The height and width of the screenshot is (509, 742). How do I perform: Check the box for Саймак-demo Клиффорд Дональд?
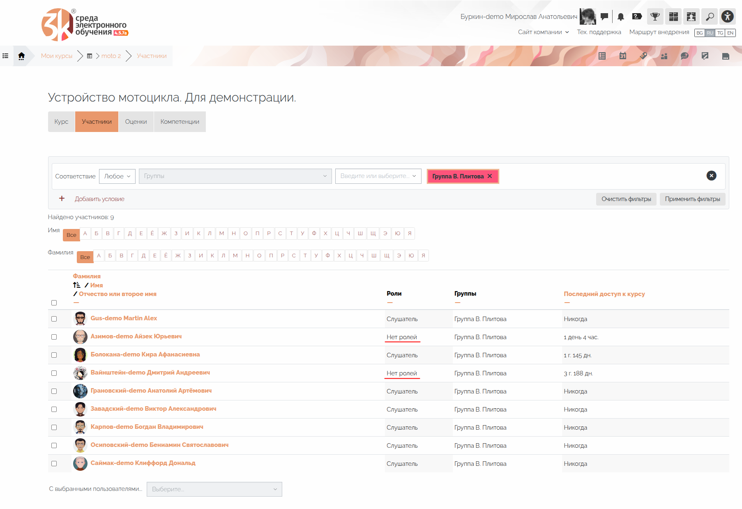point(54,463)
